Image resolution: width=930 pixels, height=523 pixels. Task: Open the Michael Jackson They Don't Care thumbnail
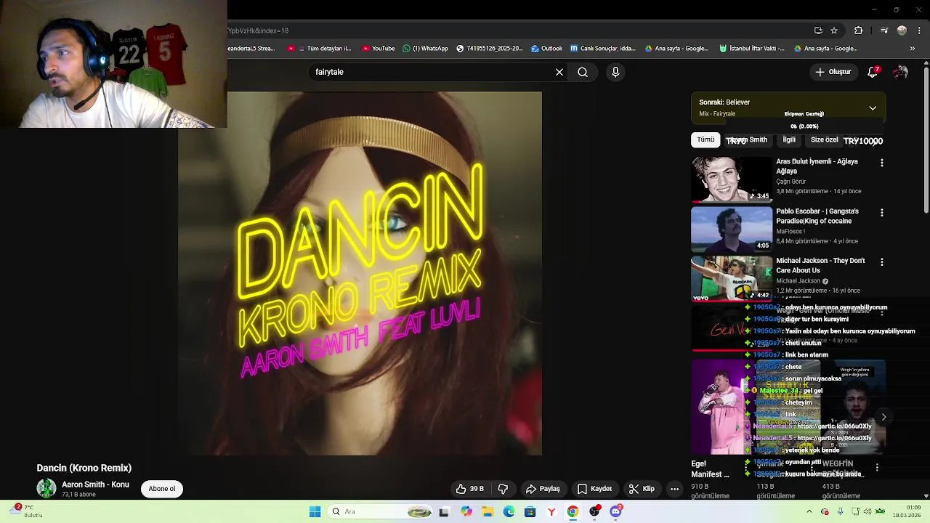[732, 278]
